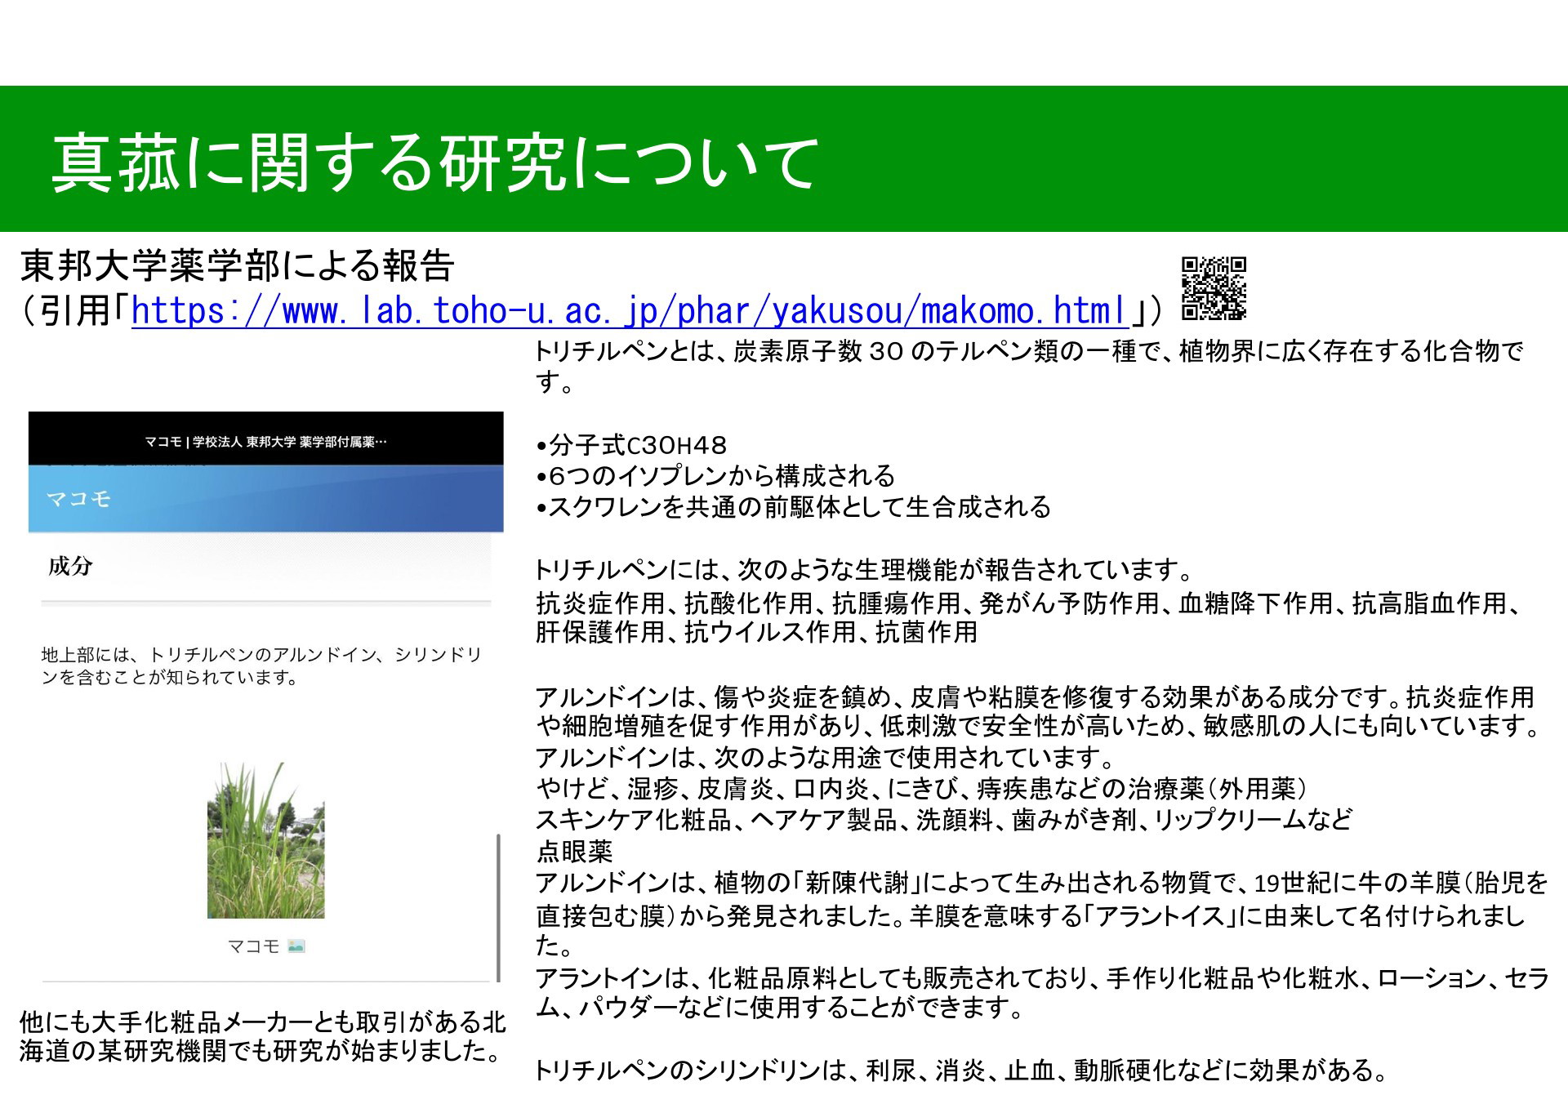
Task: Click the blue マコモ page header banner
Action: (x=266, y=499)
